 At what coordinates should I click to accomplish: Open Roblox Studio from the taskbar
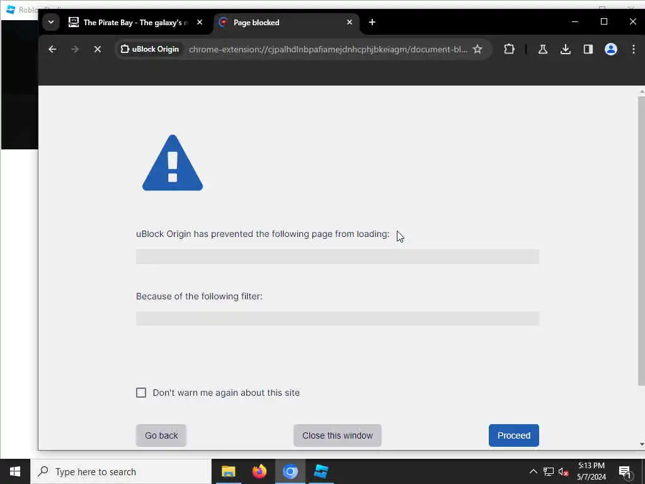coord(321,471)
